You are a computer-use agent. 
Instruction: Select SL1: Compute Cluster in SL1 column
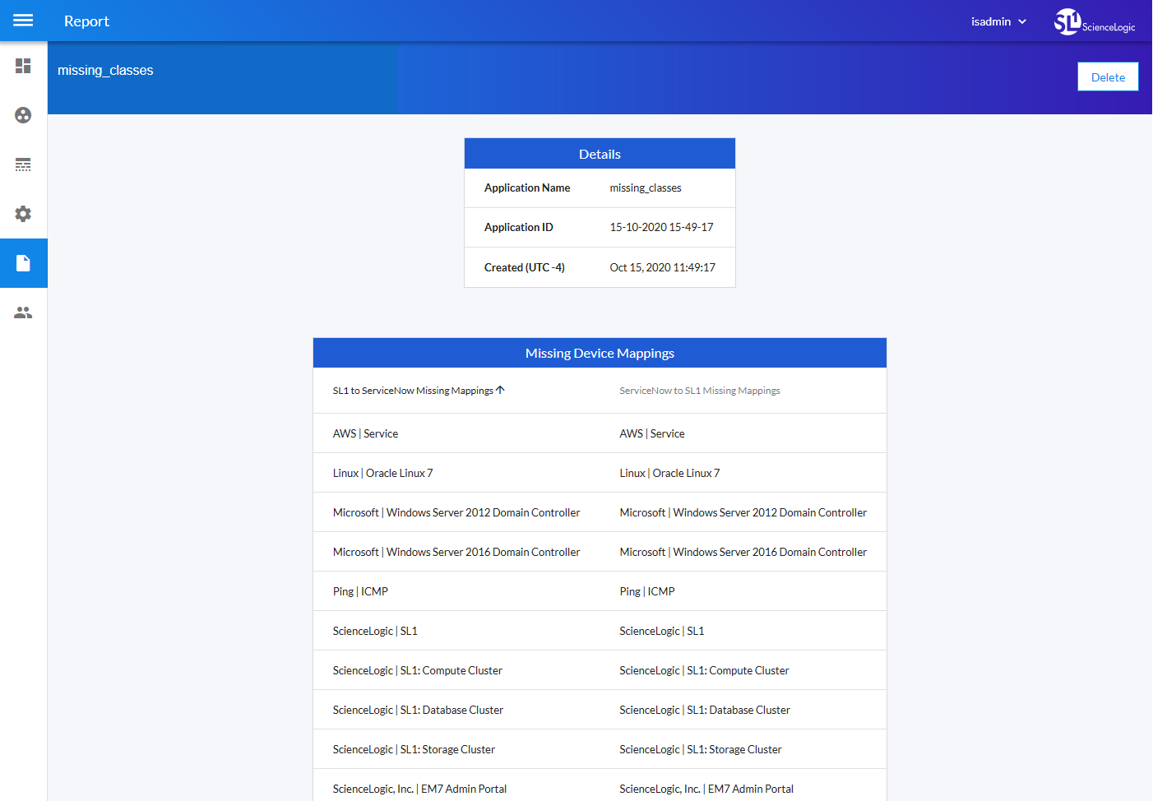click(418, 670)
